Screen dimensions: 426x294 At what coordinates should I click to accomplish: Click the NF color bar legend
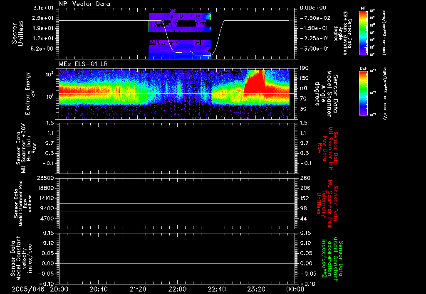364,32
